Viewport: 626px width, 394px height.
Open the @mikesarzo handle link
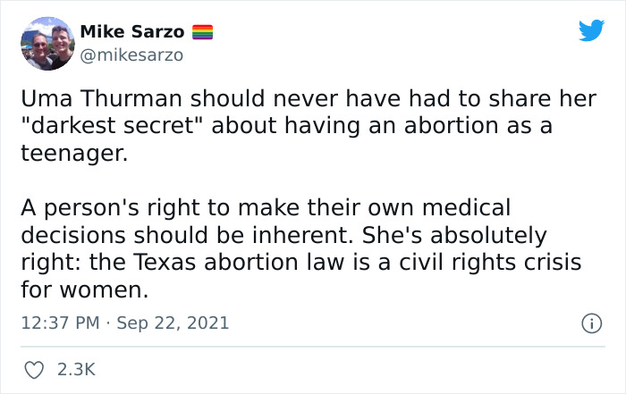(x=131, y=54)
